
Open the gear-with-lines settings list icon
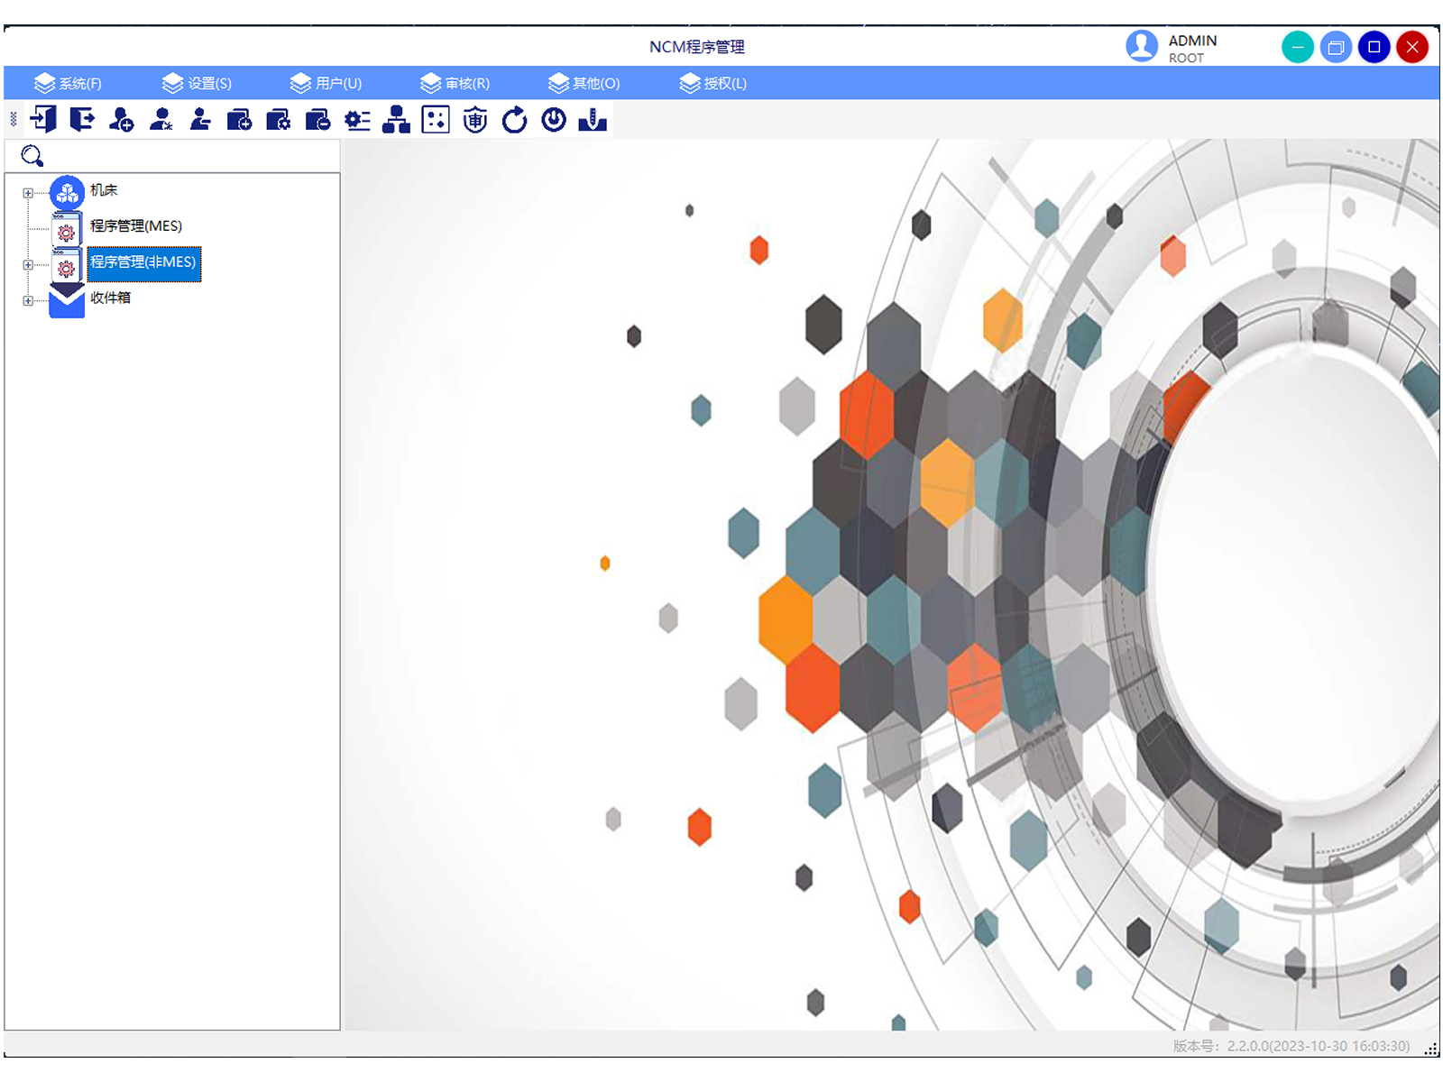(357, 120)
